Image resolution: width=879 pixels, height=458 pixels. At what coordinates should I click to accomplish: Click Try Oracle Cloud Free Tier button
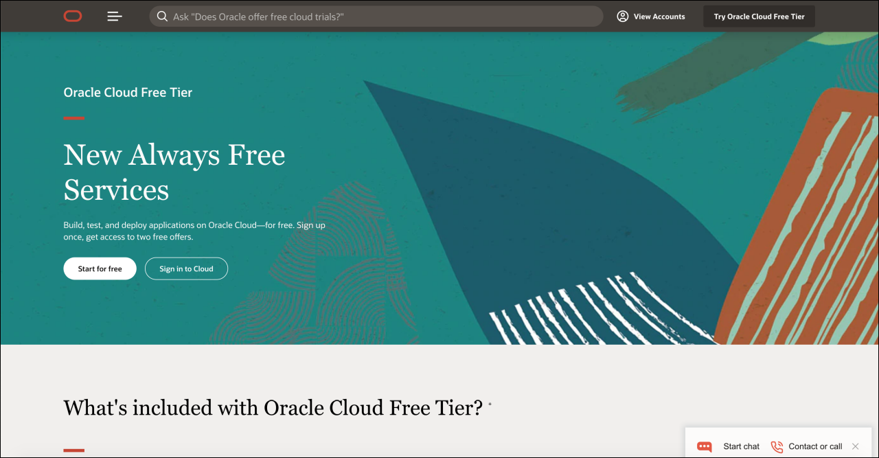point(760,16)
